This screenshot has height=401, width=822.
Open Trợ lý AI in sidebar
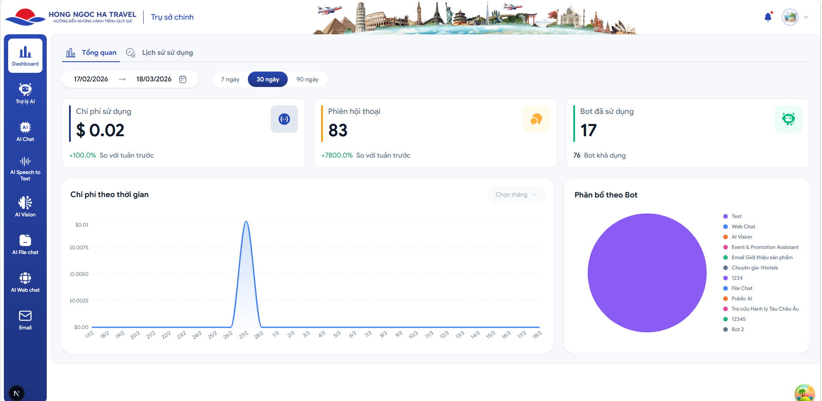(25, 93)
